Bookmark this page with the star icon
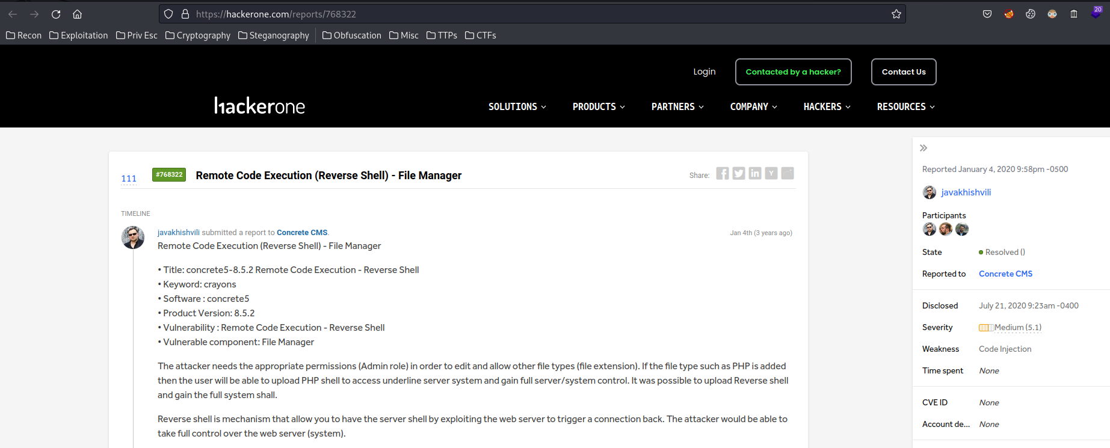Screen dimensions: 1110x448 pyautogui.click(x=896, y=14)
